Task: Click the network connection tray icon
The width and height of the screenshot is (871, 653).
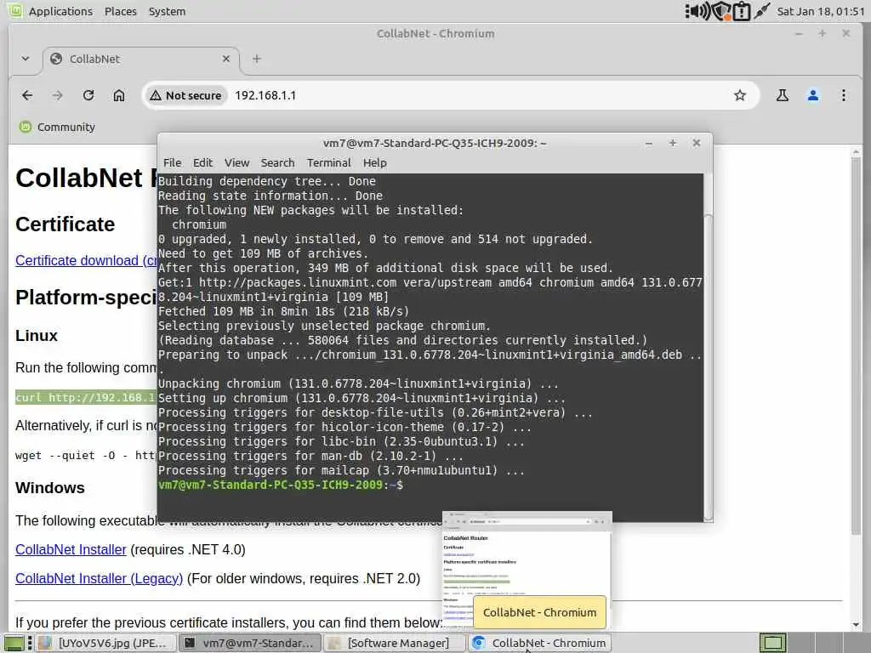Action: [x=761, y=10]
